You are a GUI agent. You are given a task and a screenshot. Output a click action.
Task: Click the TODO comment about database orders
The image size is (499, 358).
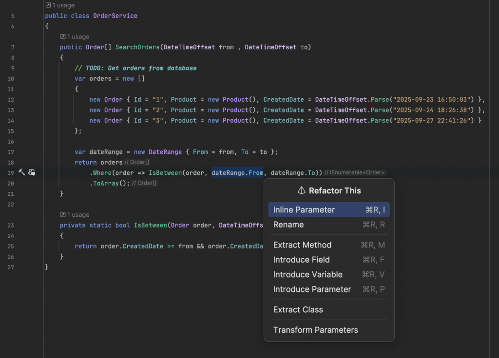tap(135, 68)
